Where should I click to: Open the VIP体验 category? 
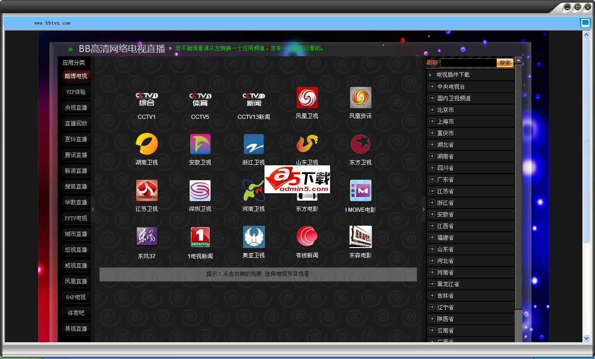pos(76,92)
